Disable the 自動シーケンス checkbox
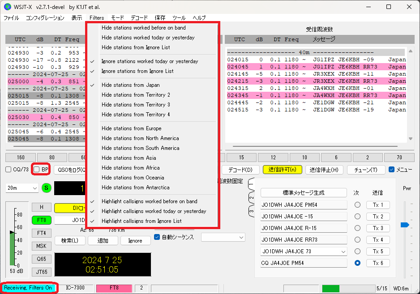 tap(157, 238)
